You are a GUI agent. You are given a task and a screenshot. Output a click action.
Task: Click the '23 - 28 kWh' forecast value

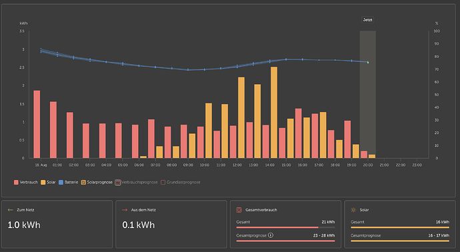324,235
